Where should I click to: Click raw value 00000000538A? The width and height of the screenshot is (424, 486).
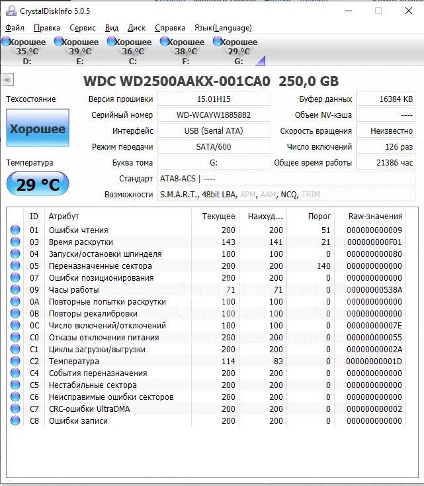pyautogui.click(x=374, y=290)
